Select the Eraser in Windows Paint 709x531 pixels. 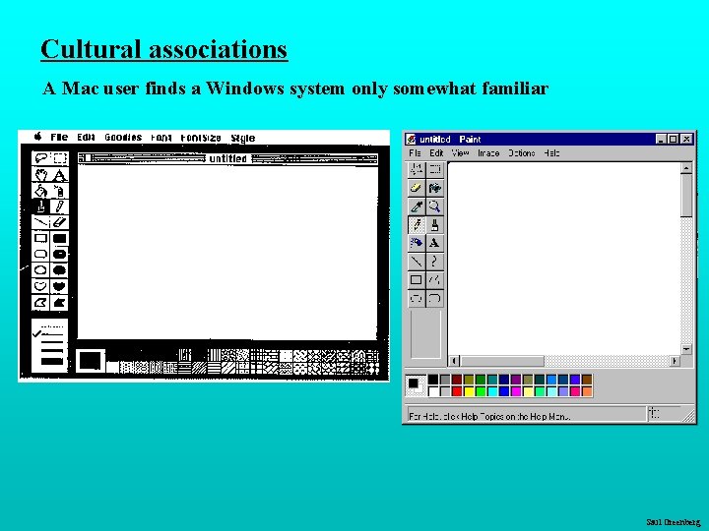point(417,188)
